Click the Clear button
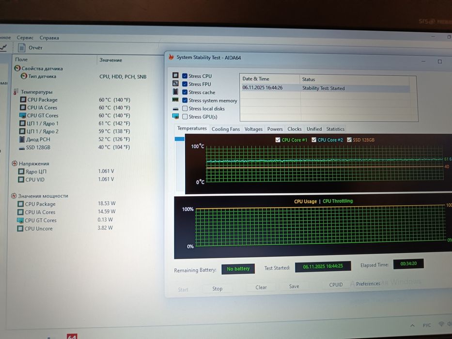Viewport: 452px width, 339px height. pos(261,287)
